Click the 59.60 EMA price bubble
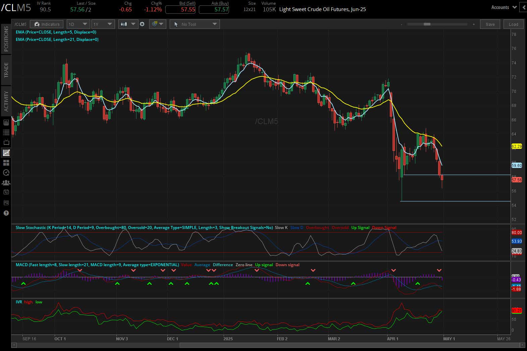Screen dimensions: 527x351 coord(517,165)
